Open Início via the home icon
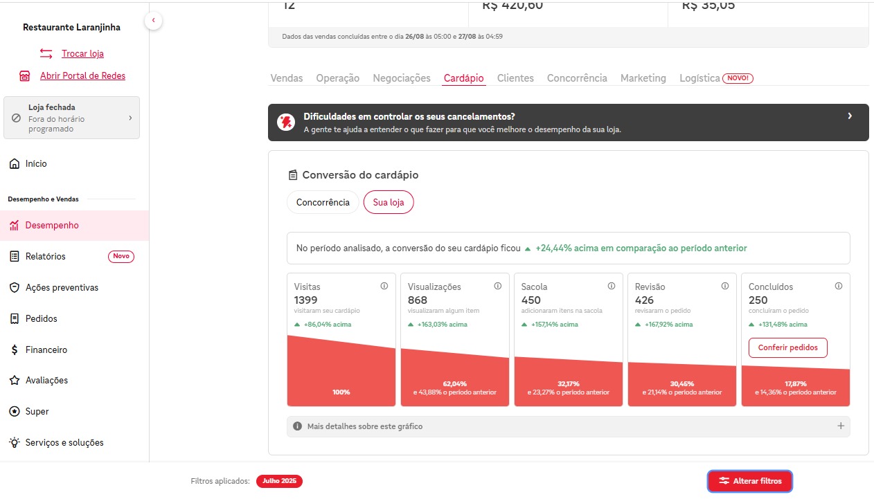 [x=14, y=164]
